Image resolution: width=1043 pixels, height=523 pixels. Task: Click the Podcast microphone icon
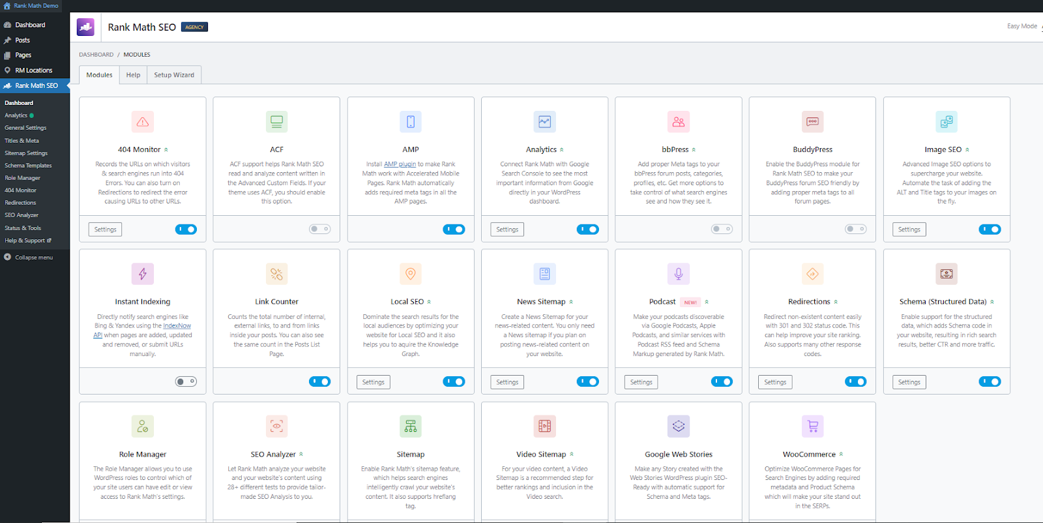coord(679,274)
